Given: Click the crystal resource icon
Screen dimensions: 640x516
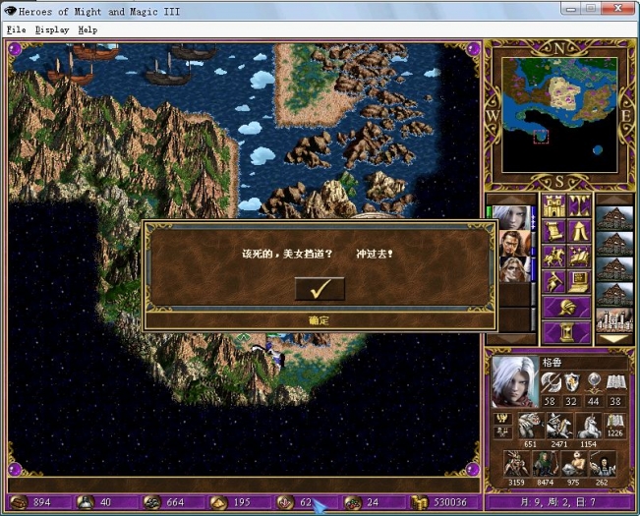Looking at the screenshot, I should click(x=284, y=502).
